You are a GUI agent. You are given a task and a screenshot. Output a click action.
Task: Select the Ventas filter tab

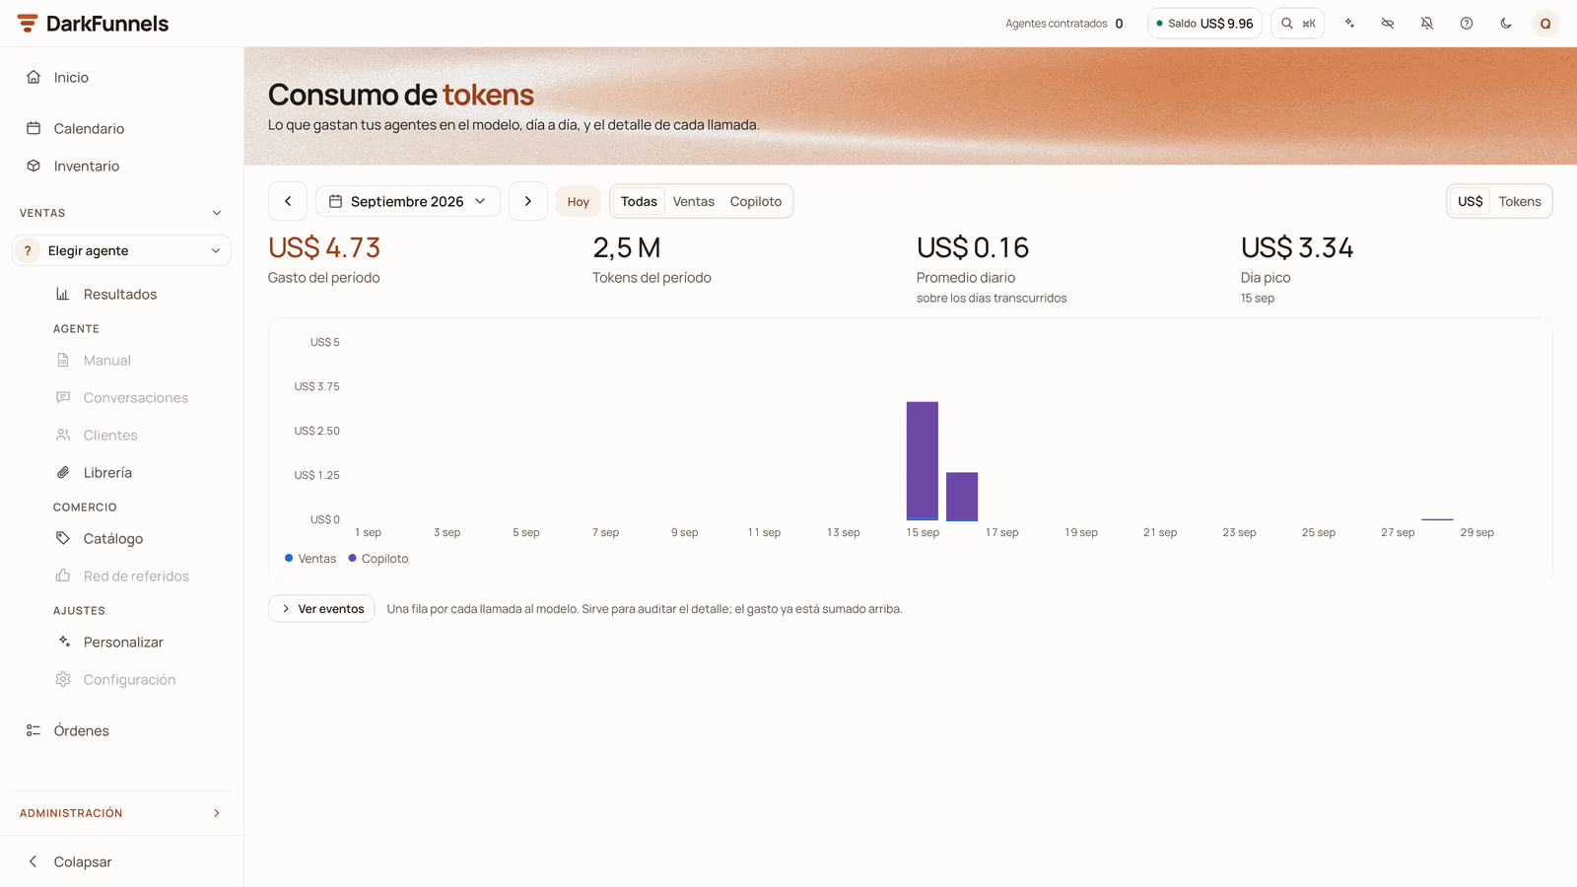point(694,201)
